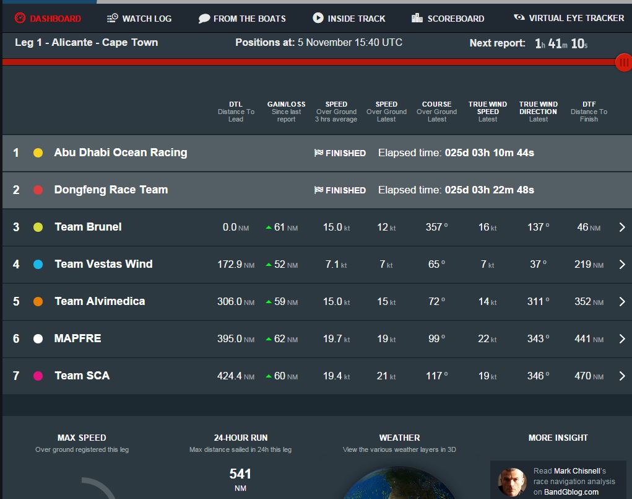Click Abu Dhabi Ocean Racing yellow color dot
Viewport: 632px width, 499px height.
pos(38,152)
